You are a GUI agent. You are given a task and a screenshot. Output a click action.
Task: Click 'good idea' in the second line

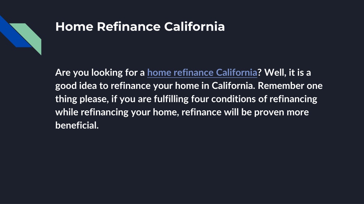click(x=76, y=86)
